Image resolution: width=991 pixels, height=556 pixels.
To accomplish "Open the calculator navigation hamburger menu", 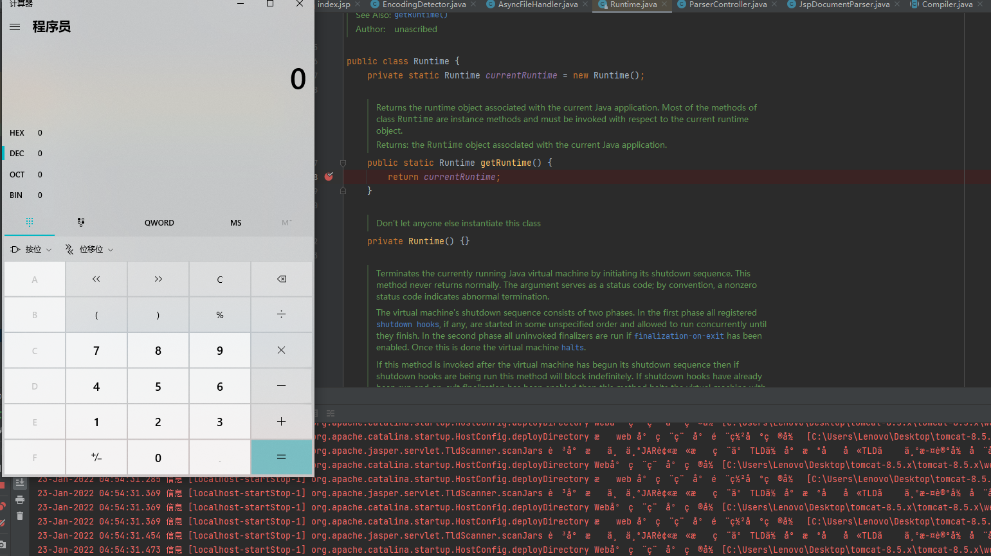I will [x=15, y=27].
